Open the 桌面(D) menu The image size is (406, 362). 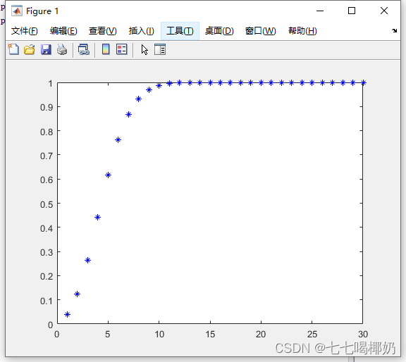tap(219, 31)
